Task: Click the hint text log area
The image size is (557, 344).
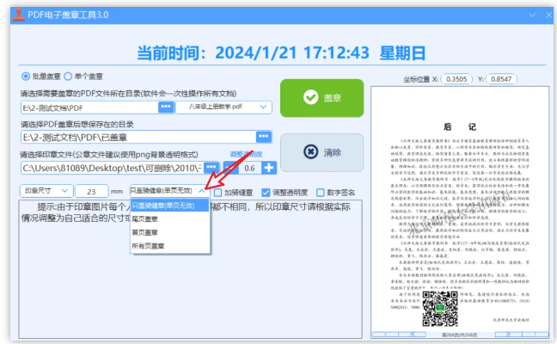Action: coord(191,269)
